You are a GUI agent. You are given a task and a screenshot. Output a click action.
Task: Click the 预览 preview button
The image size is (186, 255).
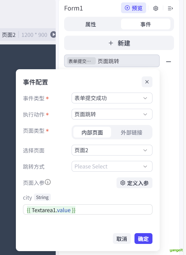click(x=134, y=8)
